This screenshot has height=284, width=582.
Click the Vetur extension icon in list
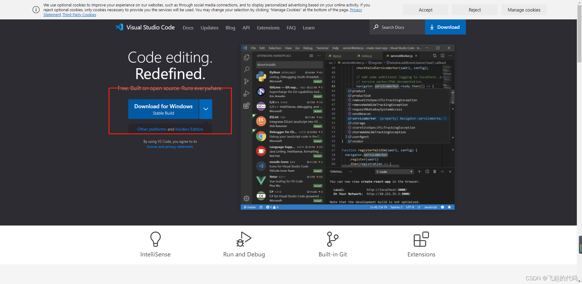tap(261, 181)
